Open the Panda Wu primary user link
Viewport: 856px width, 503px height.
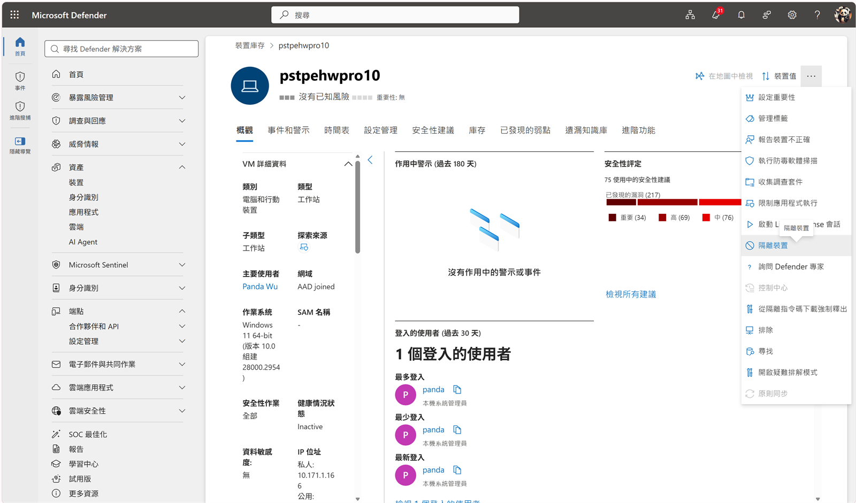[260, 287]
